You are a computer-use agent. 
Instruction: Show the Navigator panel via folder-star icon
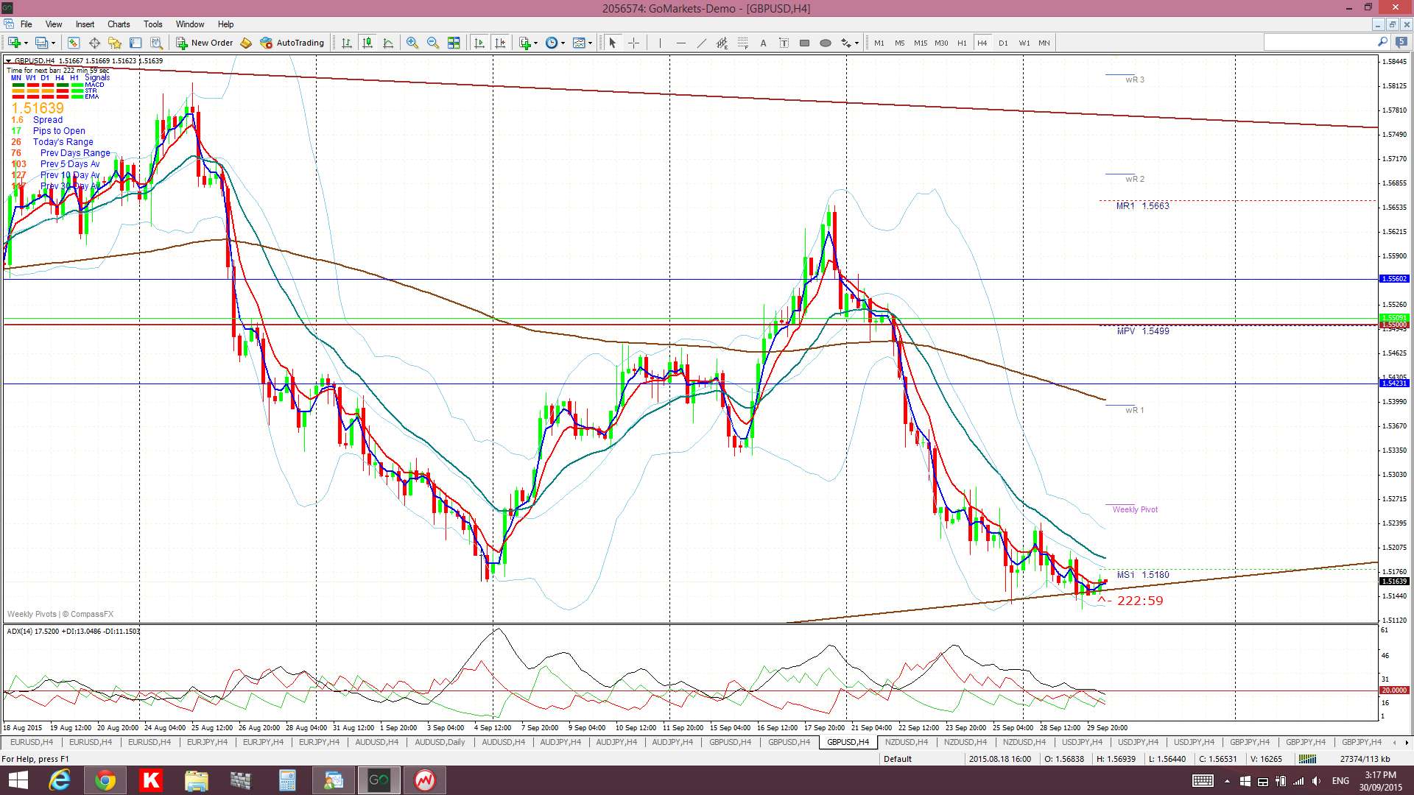coord(115,43)
